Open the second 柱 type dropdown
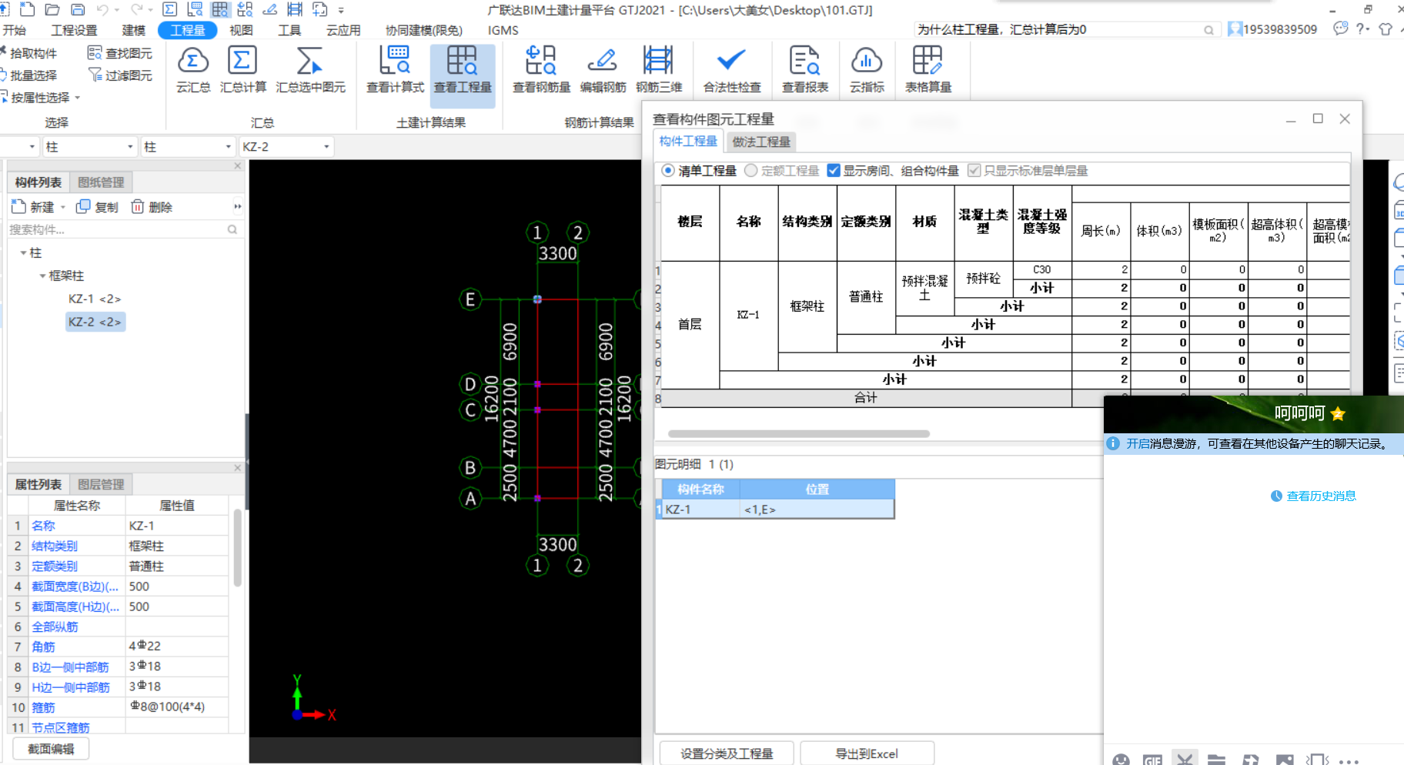 tap(229, 146)
